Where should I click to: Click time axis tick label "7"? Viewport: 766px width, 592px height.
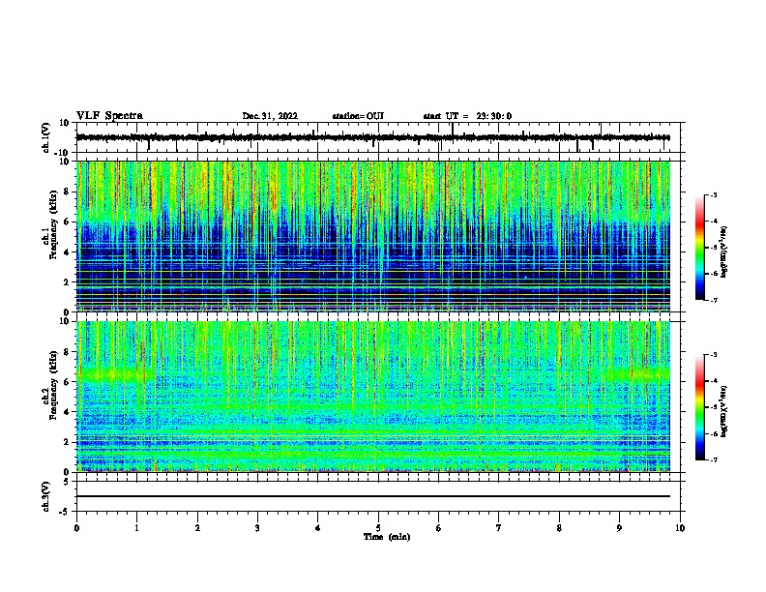[499, 528]
